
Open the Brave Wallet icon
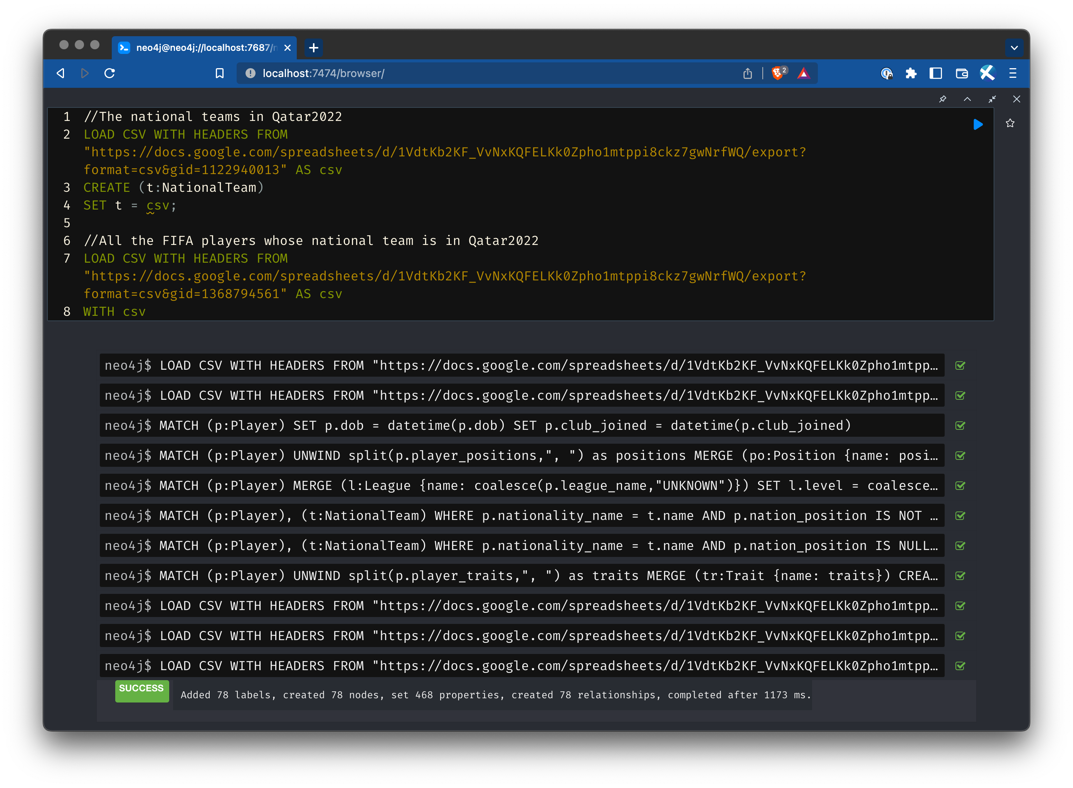[961, 74]
